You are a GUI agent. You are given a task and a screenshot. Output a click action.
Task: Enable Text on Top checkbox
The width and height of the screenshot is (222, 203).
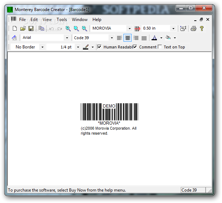(x=160, y=47)
